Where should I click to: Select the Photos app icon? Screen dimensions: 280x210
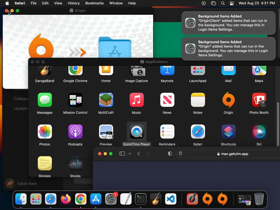45,132
